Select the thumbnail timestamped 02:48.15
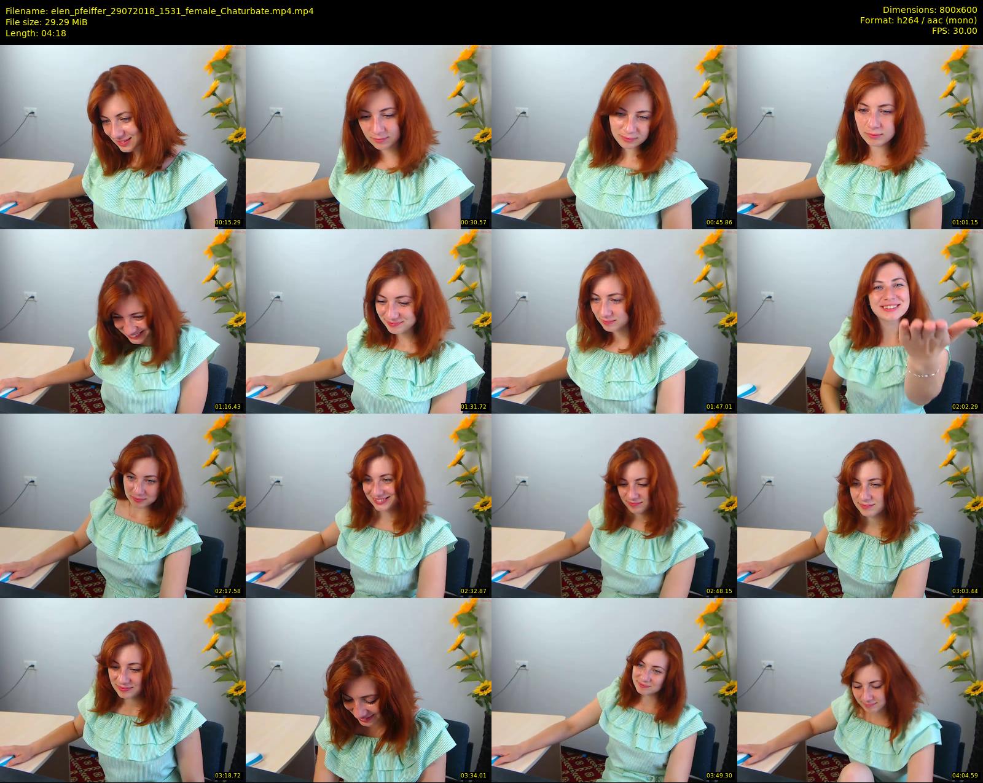The height and width of the screenshot is (783, 983). (614, 505)
